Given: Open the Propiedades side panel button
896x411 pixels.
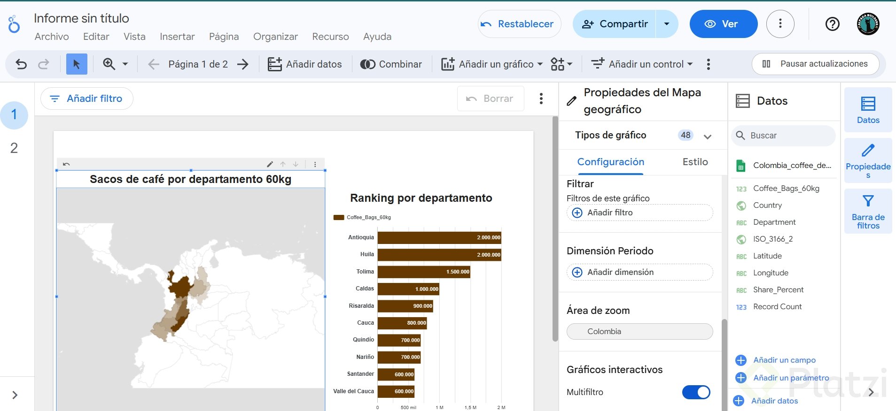Looking at the screenshot, I should (x=868, y=160).
